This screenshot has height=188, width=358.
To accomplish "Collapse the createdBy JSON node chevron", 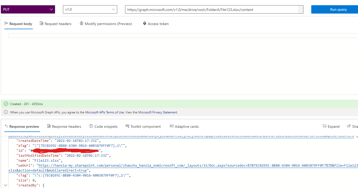I will pyautogui.click(x=6, y=185).
